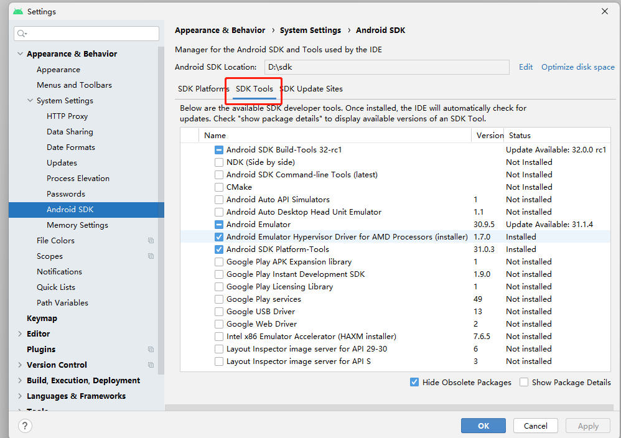Sort table by Version column header
This screenshot has height=438, width=621.
coord(488,136)
